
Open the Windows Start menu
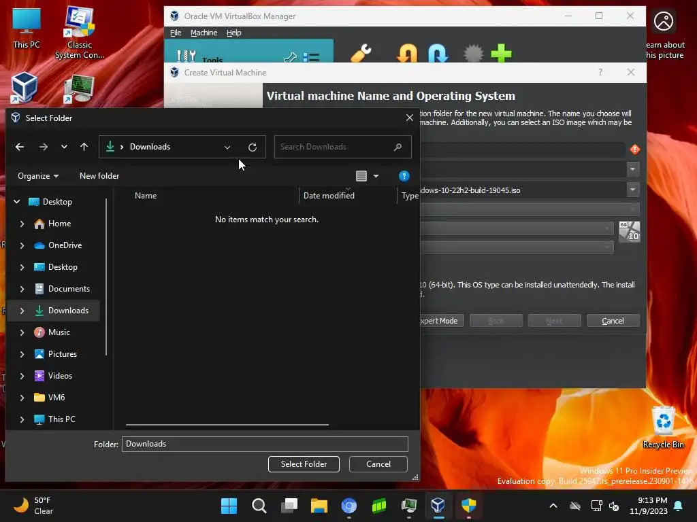pyautogui.click(x=229, y=506)
